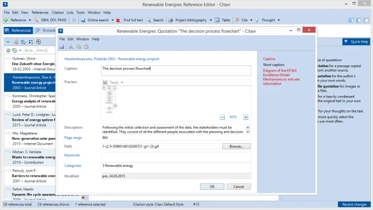Click the Keywords link label

click(72, 155)
